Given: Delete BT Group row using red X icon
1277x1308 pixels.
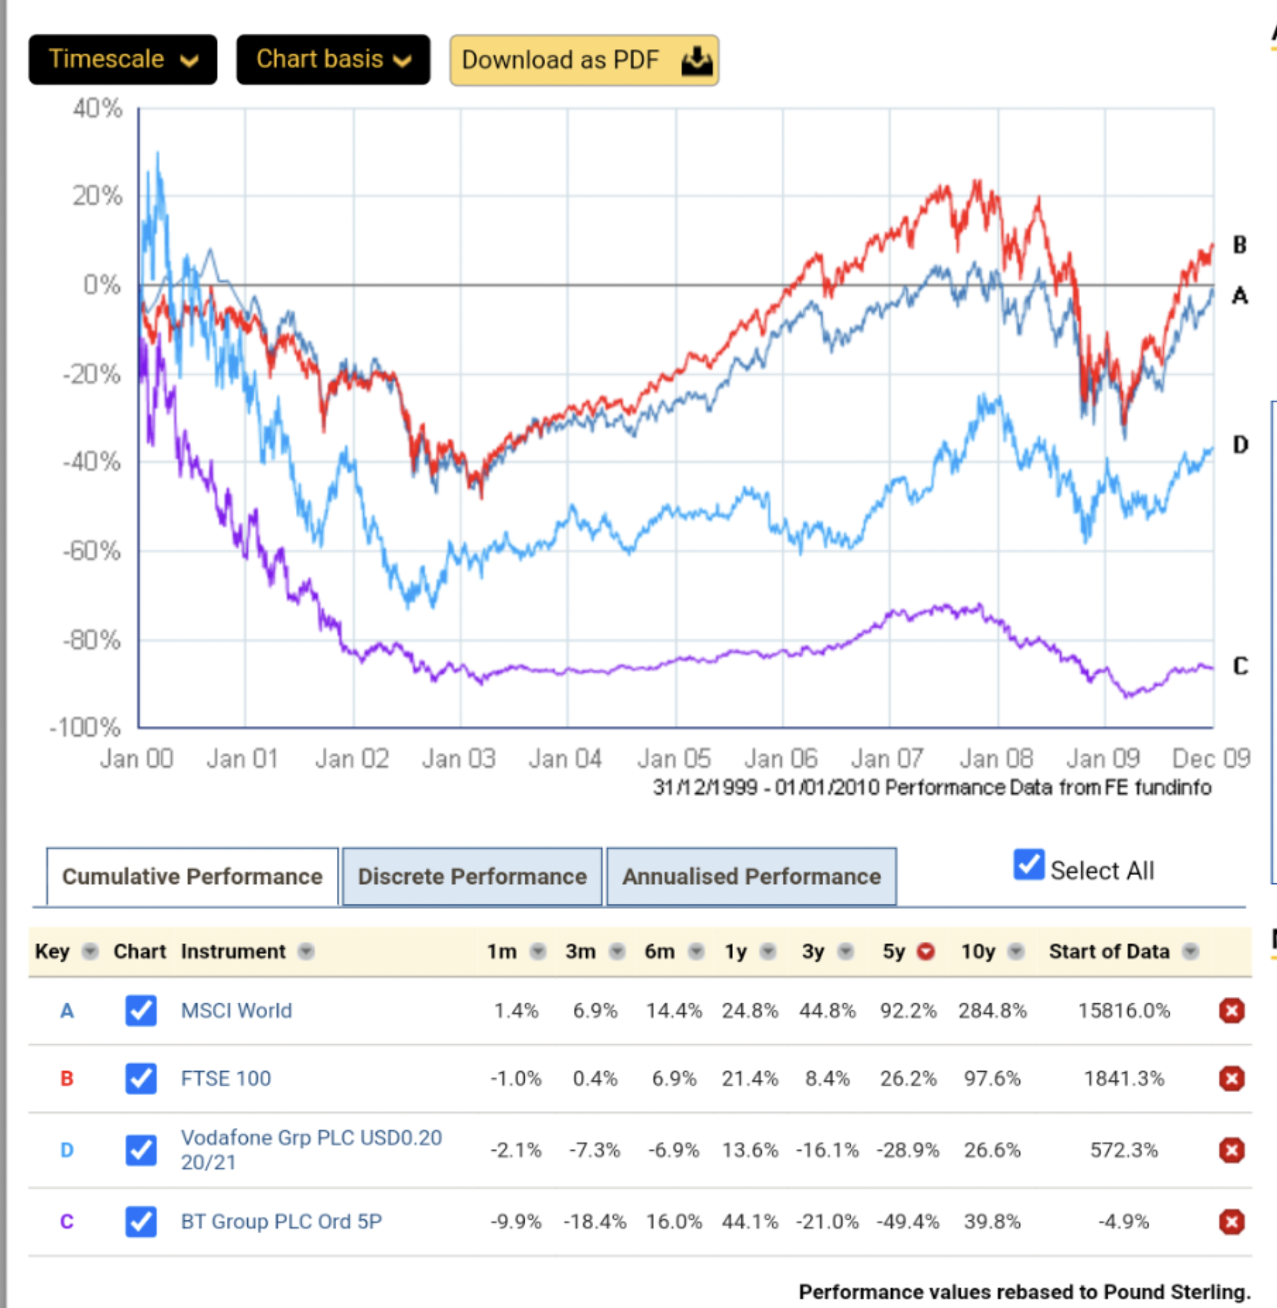Looking at the screenshot, I should pyautogui.click(x=1232, y=1221).
